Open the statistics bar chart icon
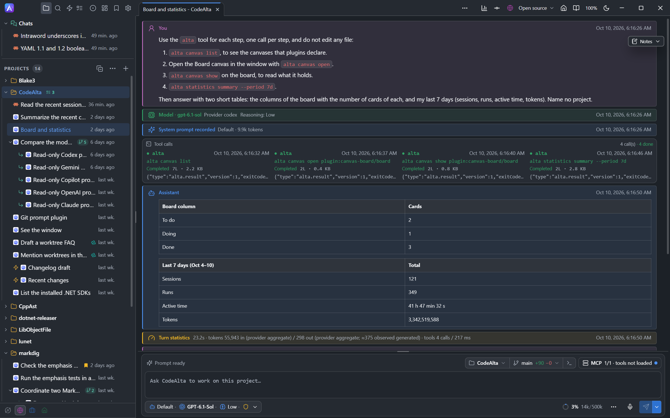The image size is (670, 418). click(484, 8)
